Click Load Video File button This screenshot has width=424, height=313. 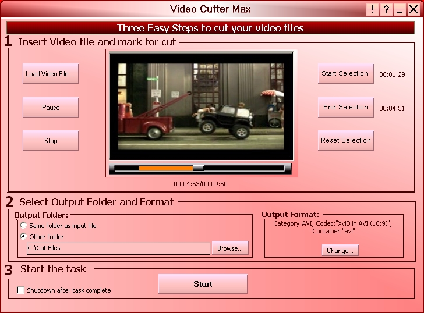point(51,74)
